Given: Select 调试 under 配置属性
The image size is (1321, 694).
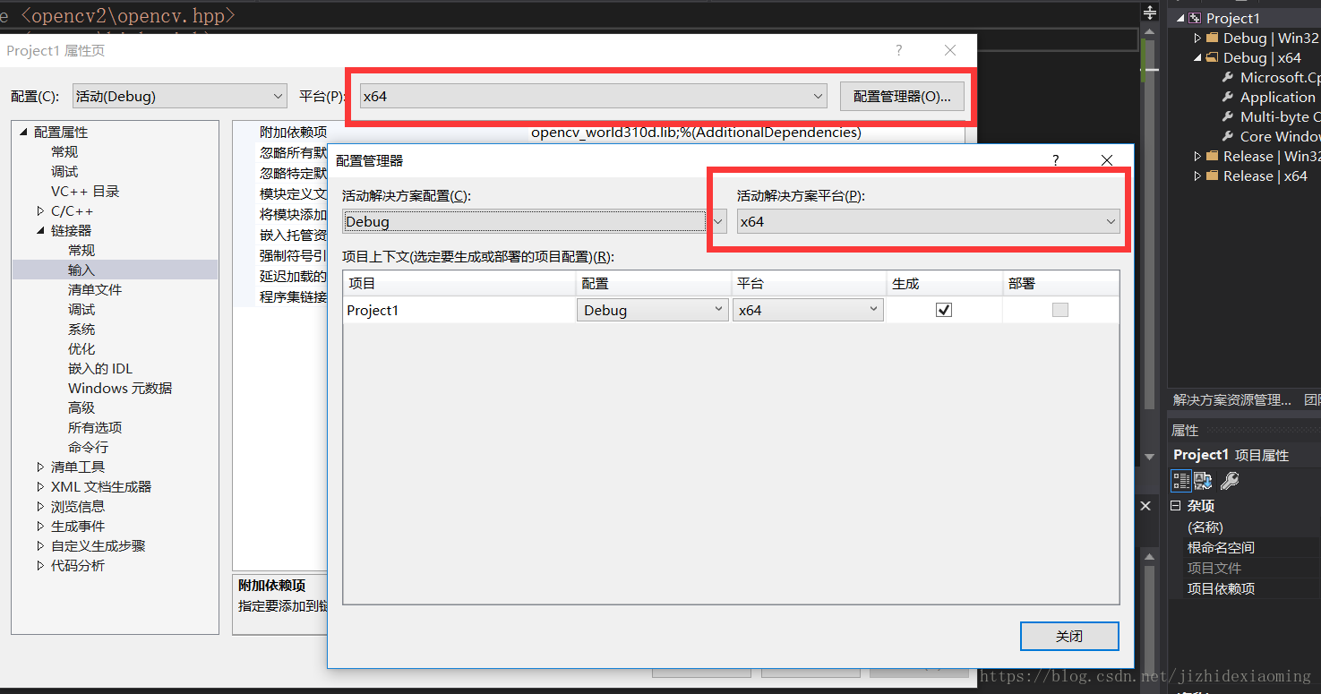Looking at the screenshot, I should point(64,172).
